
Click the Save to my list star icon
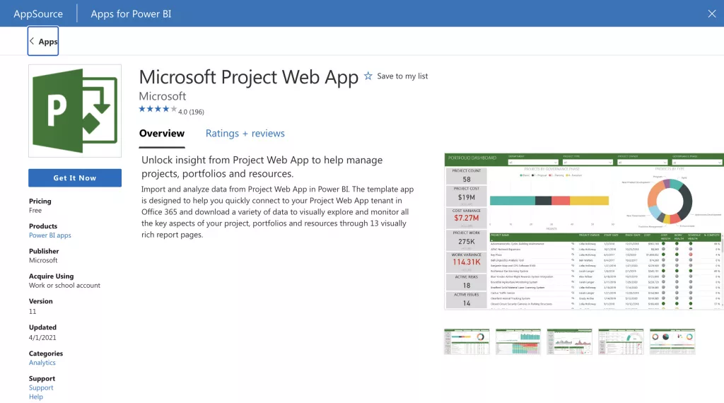pos(368,76)
